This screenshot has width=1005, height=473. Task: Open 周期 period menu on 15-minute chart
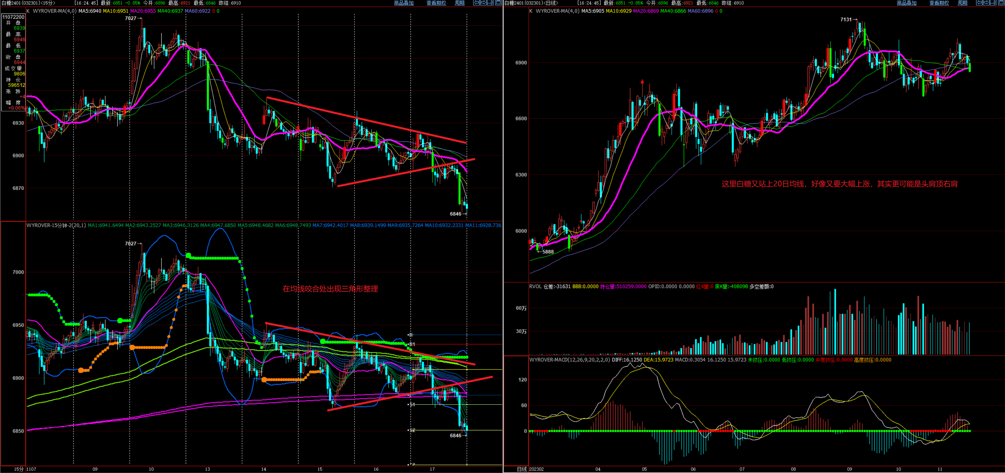coord(460,3)
